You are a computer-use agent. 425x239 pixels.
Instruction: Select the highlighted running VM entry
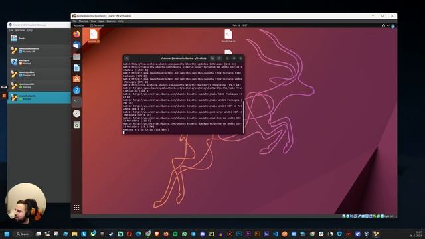[x=39, y=98]
